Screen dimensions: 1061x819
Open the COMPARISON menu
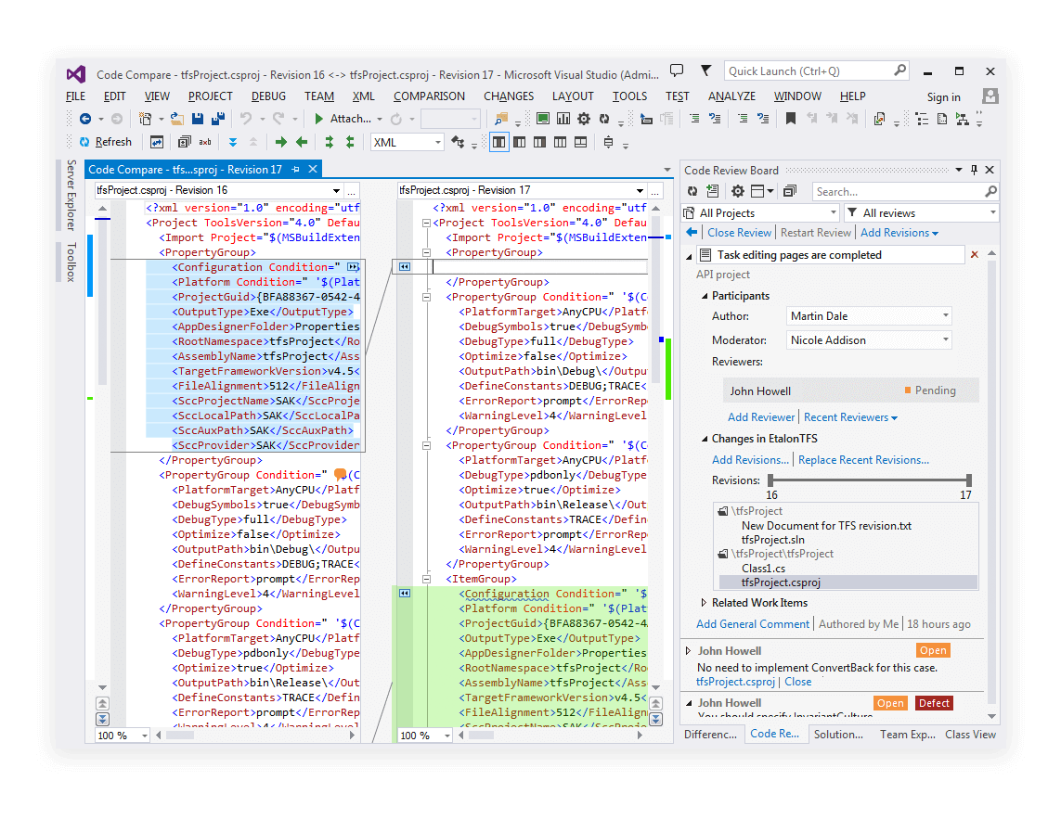(429, 96)
